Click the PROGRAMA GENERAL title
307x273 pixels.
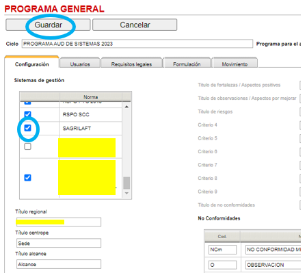(54, 9)
